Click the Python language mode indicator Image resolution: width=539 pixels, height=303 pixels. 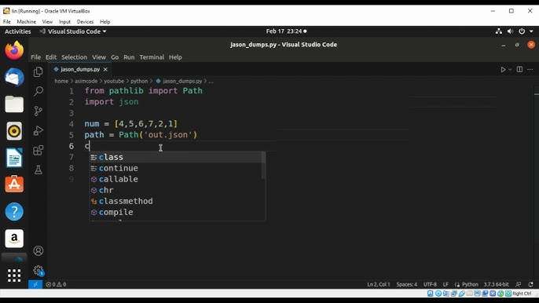(x=470, y=284)
